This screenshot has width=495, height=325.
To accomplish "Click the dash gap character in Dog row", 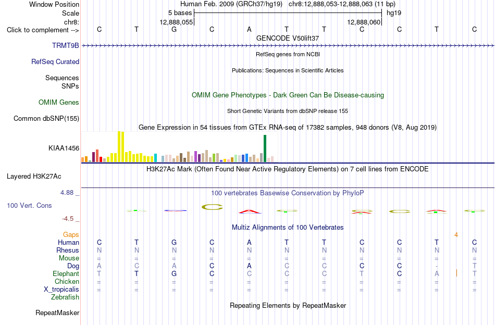I will tap(437, 266).
